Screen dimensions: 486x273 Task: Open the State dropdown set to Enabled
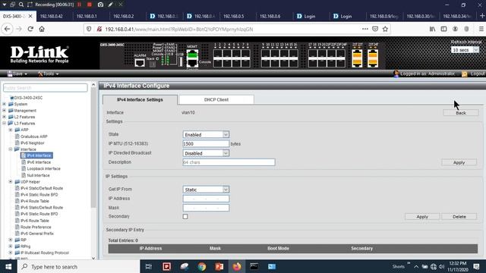click(206, 135)
